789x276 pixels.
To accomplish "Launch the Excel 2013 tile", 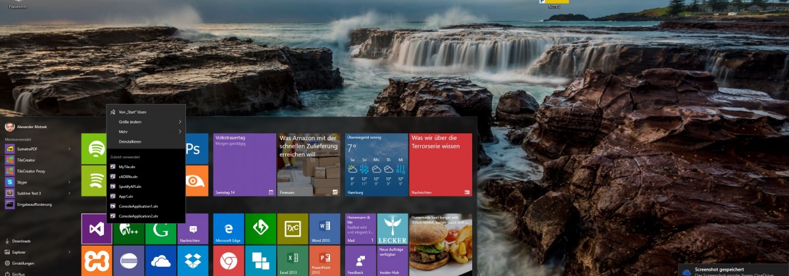I will 293,261.
